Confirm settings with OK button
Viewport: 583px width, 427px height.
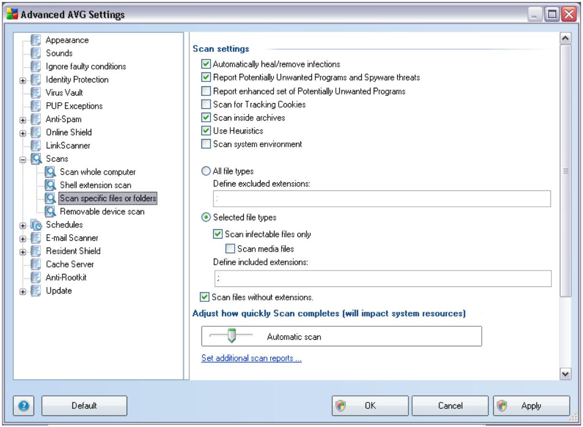click(x=370, y=405)
